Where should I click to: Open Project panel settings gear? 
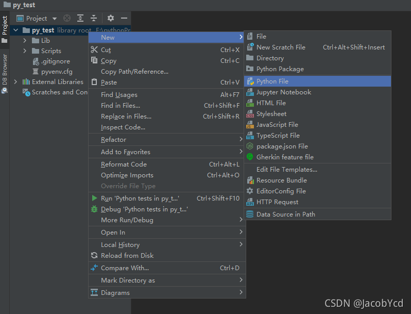click(x=111, y=18)
